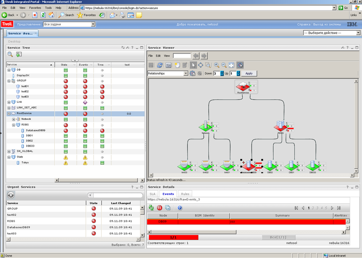Image resolution: width=362 pixels, height=258 pixels.
Task: Switch to the SLA tab
Action: 153,194
